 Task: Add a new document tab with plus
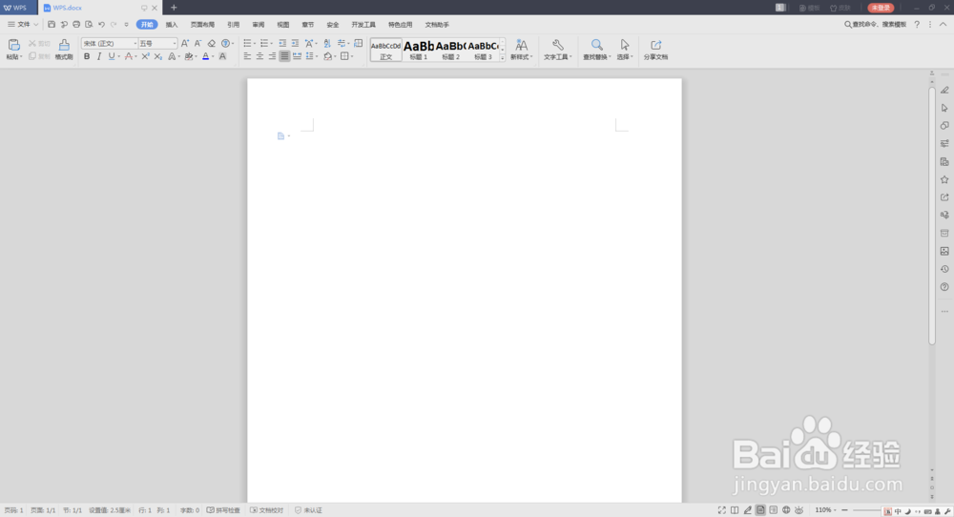coord(174,8)
